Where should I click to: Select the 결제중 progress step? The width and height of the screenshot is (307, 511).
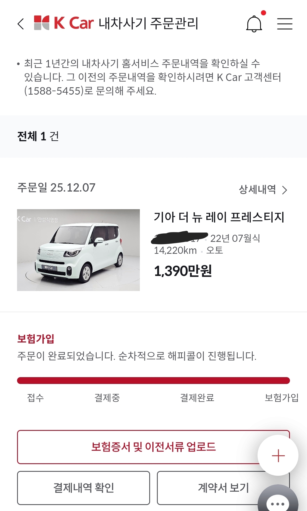[x=107, y=398]
